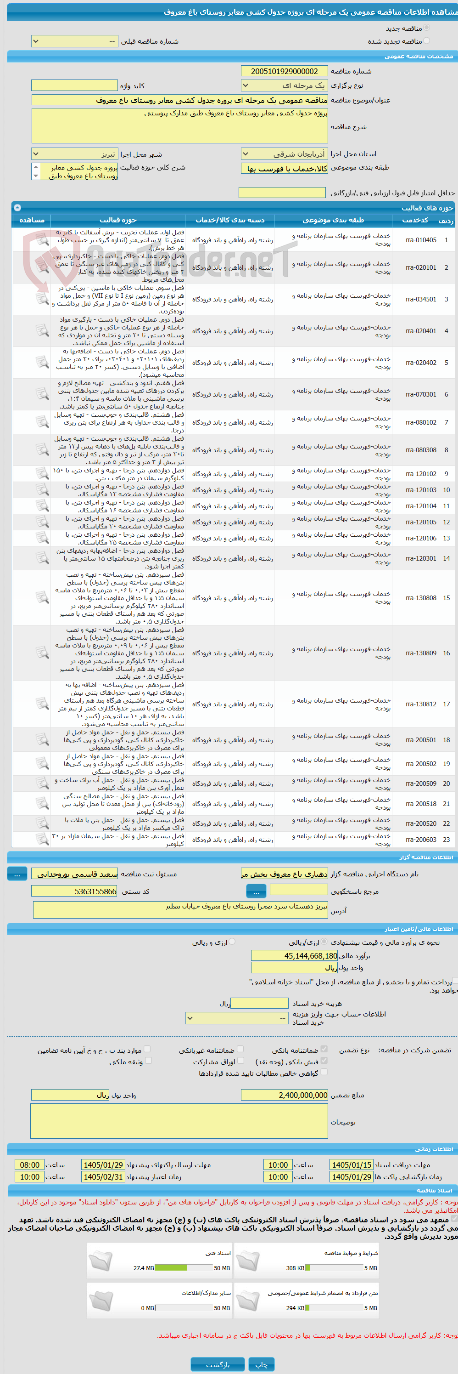Open view icon for row rra-130809
This screenshot has height=1374, width=458.
click(x=42, y=653)
